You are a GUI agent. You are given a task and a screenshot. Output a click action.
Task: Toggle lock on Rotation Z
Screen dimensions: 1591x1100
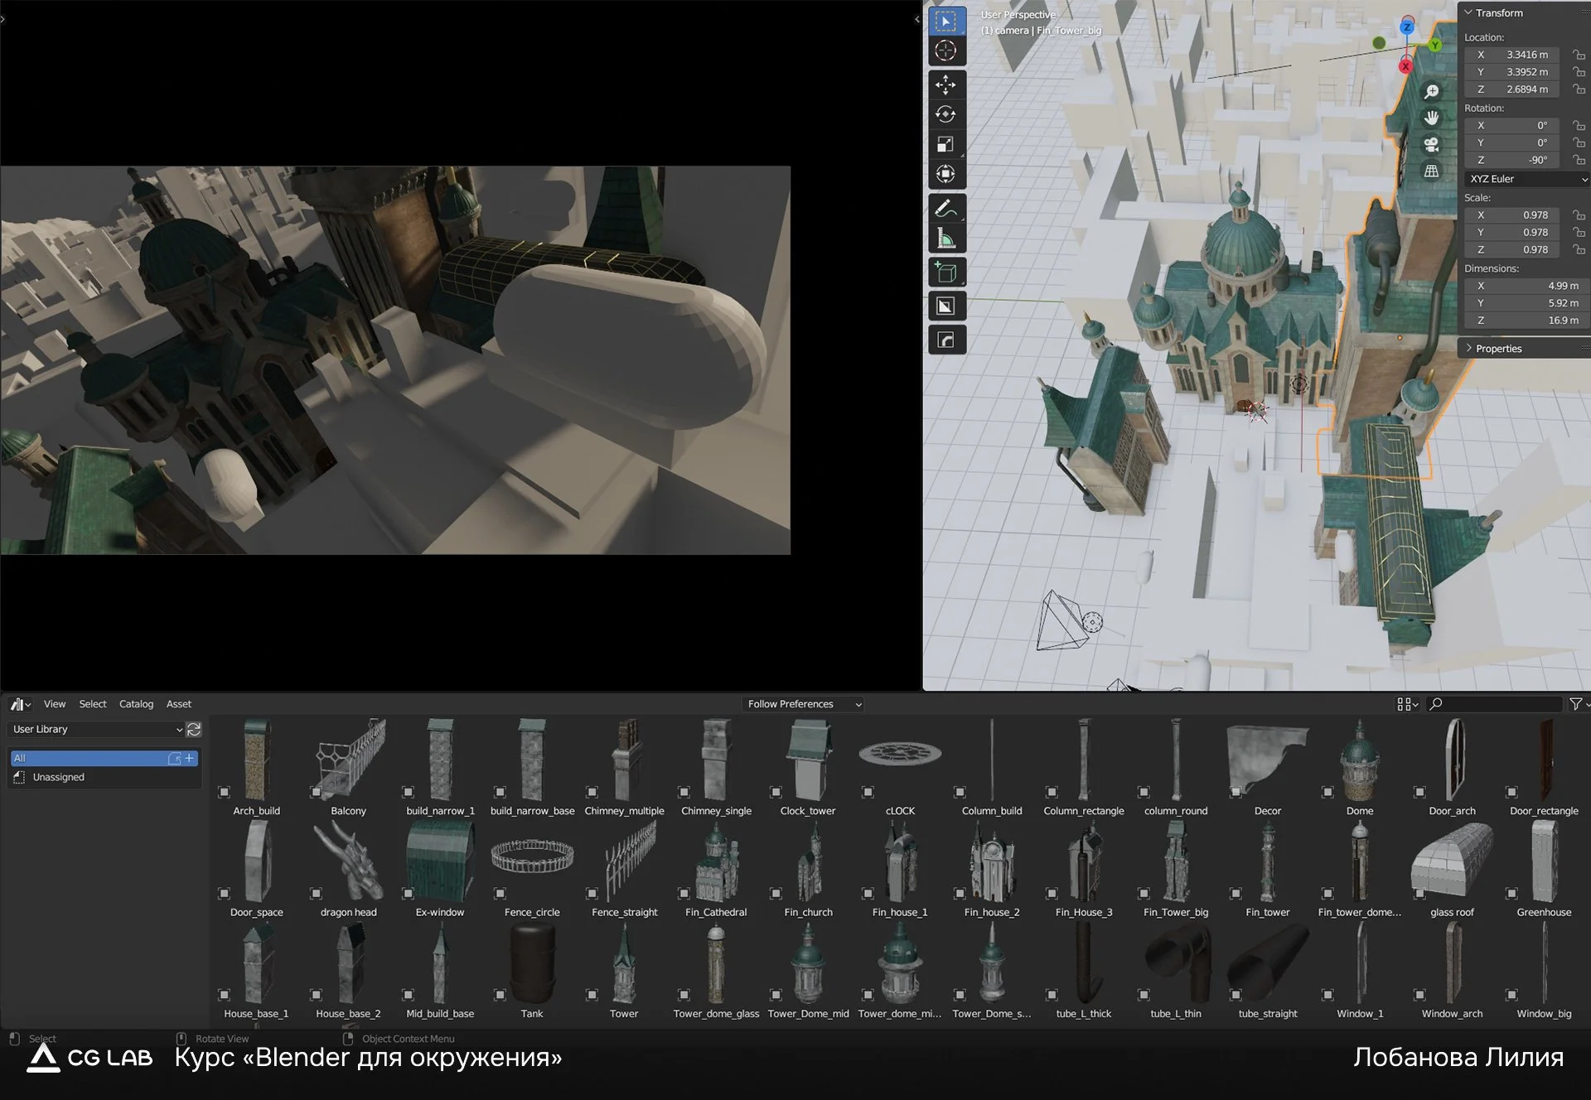pyautogui.click(x=1579, y=160)
